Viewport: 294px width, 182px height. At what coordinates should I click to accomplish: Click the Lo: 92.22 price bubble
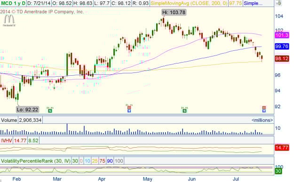click(x=28, y=110)
